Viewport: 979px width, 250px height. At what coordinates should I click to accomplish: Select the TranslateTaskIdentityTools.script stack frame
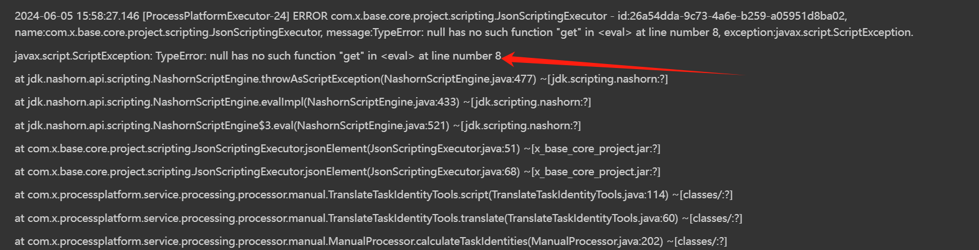click(x=408, y=195)
